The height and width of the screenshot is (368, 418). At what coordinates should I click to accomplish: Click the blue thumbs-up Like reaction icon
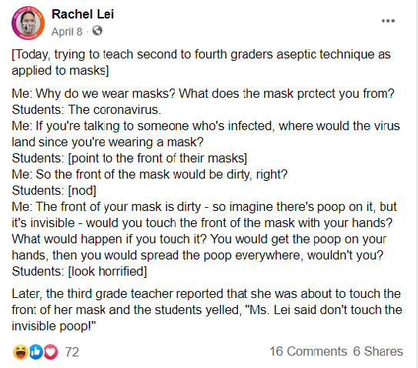pos(35,352)
